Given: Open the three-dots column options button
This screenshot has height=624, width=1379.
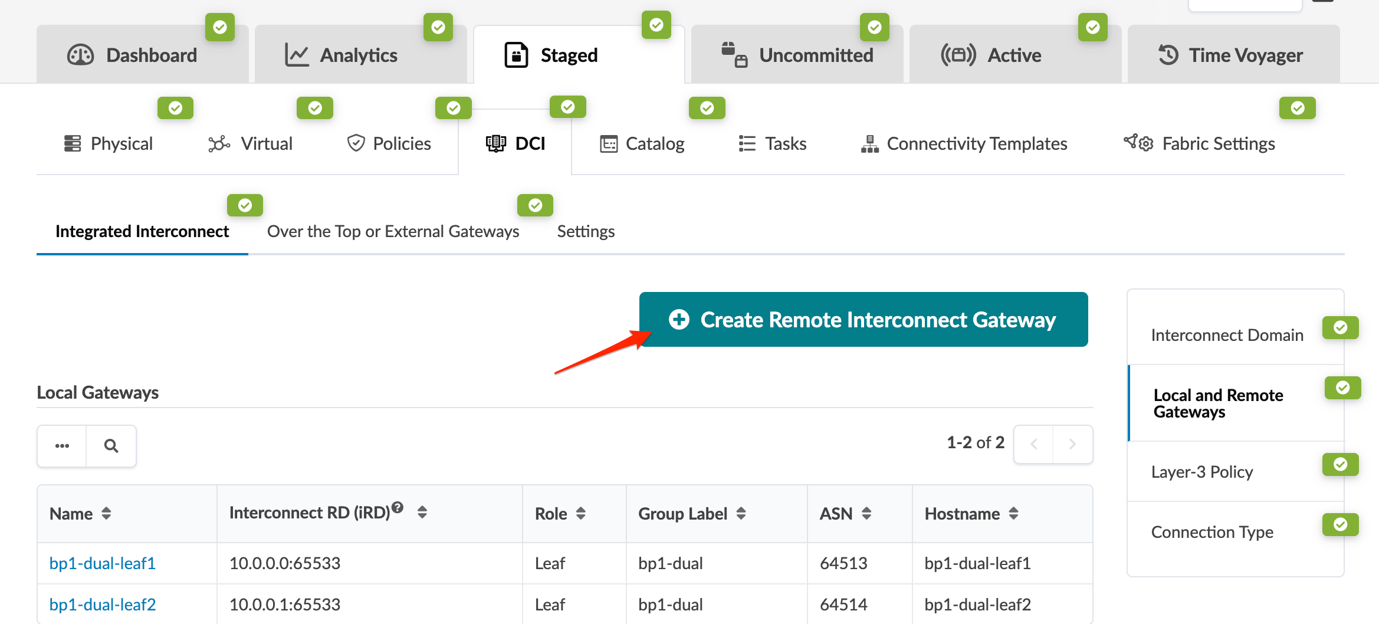Looking at the screenshot, I should pos(62,446).
